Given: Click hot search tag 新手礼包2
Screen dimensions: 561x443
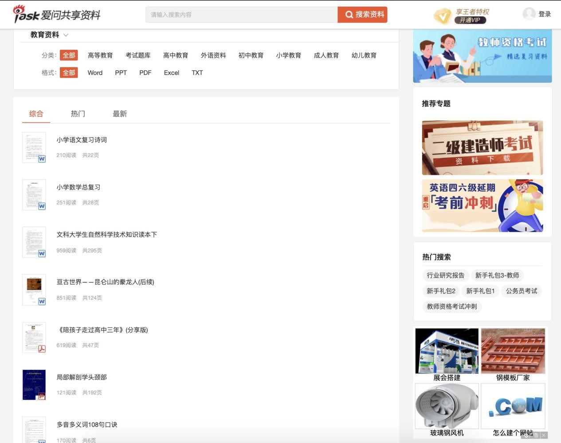Looking at the screenshot, I should tap(441, 291).
